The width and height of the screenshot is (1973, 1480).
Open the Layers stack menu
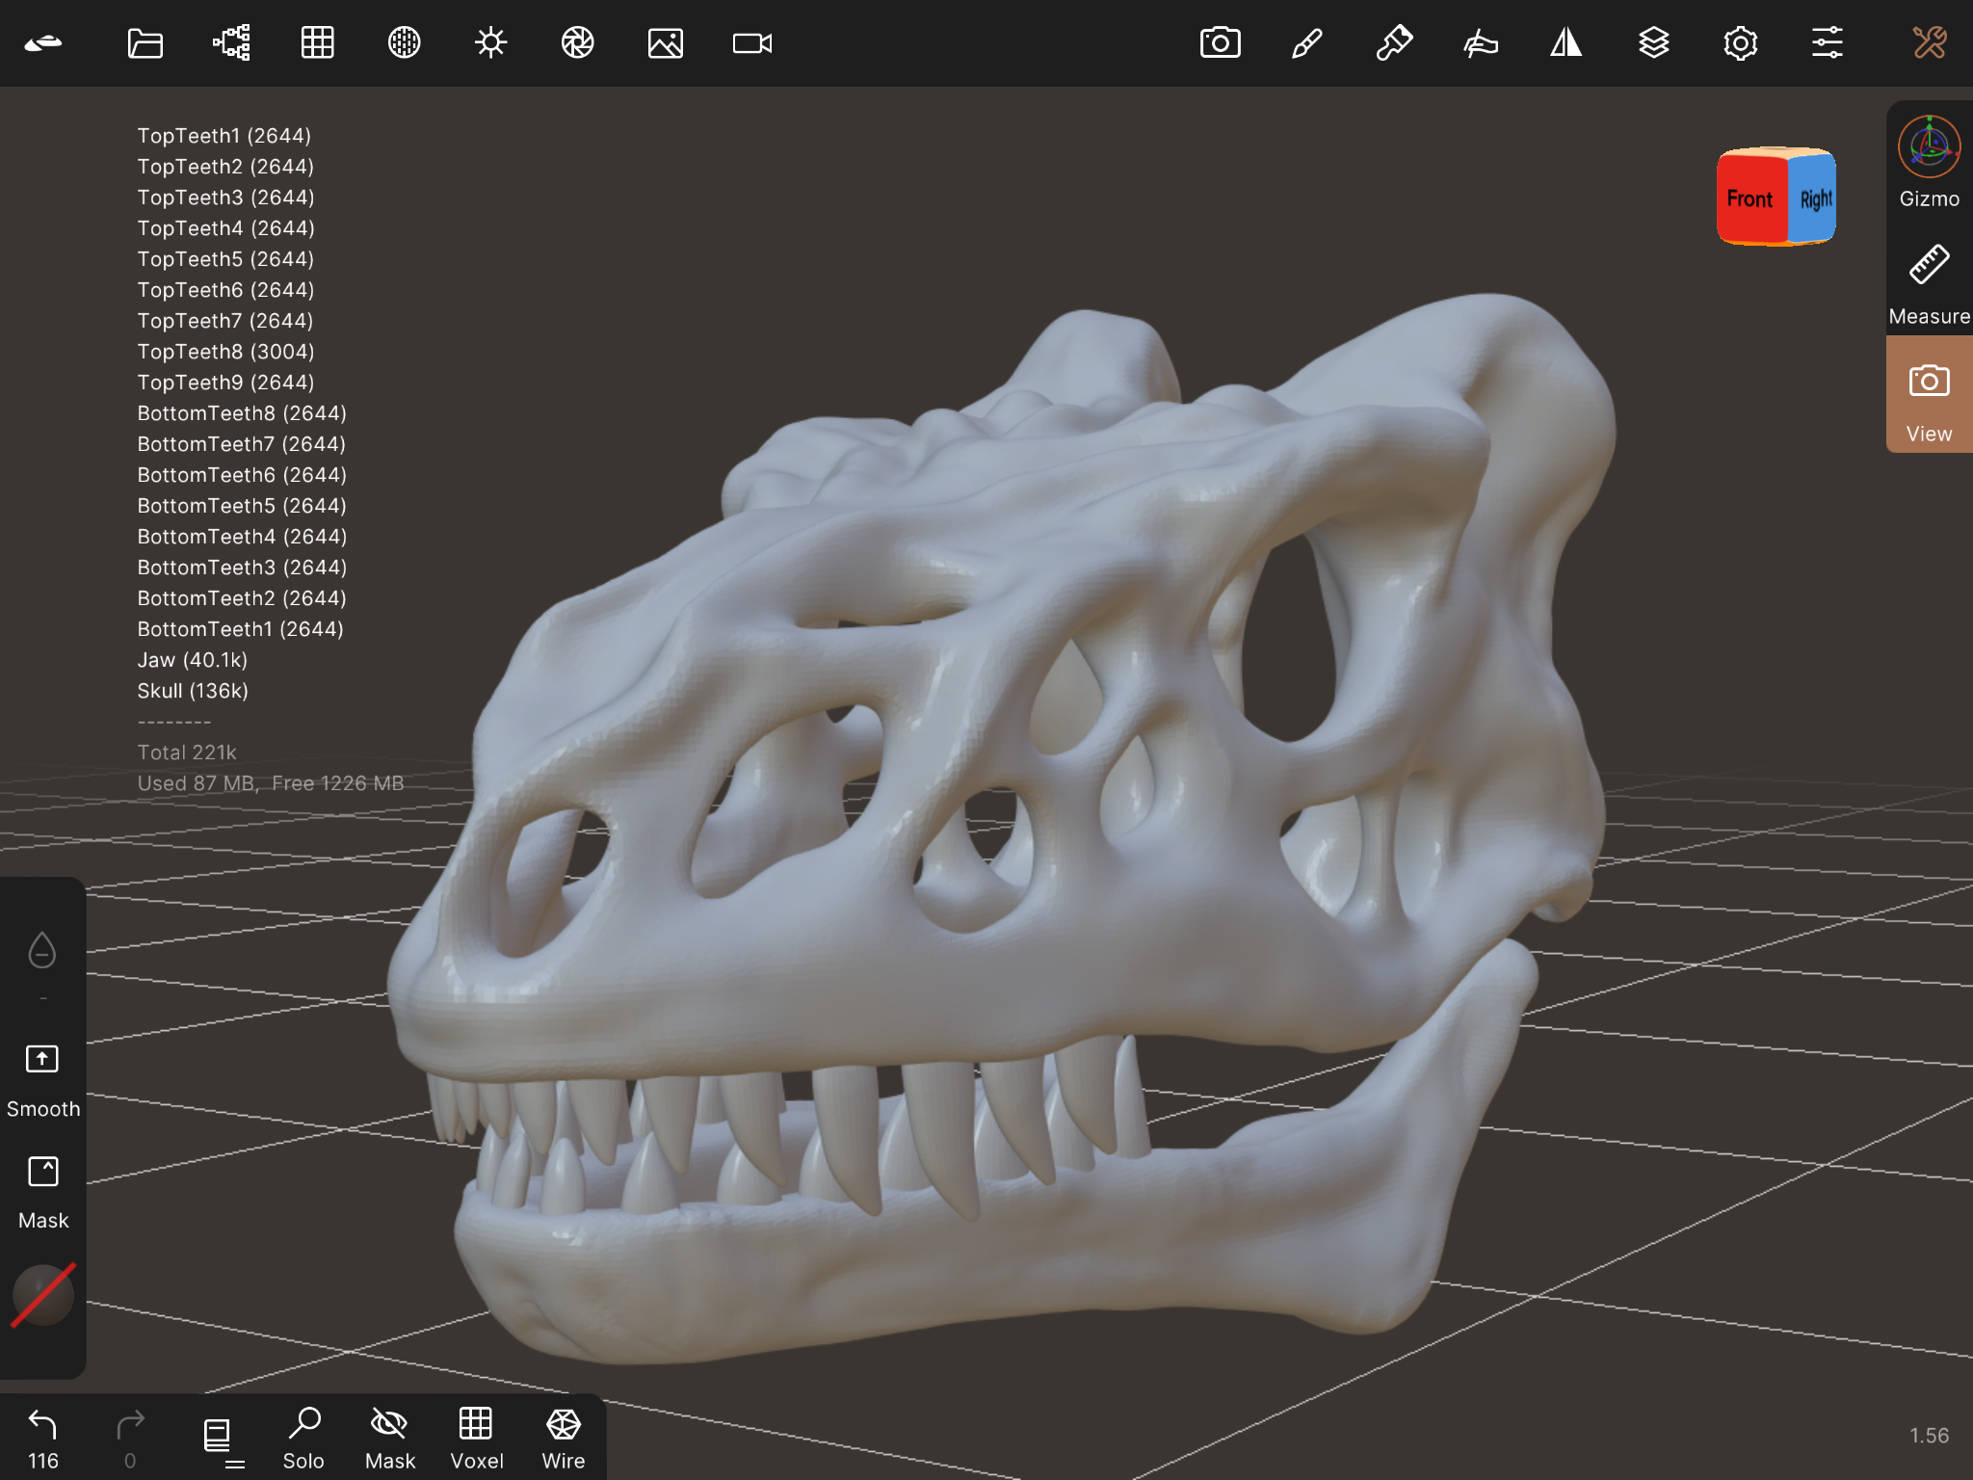pos(1653,43)
